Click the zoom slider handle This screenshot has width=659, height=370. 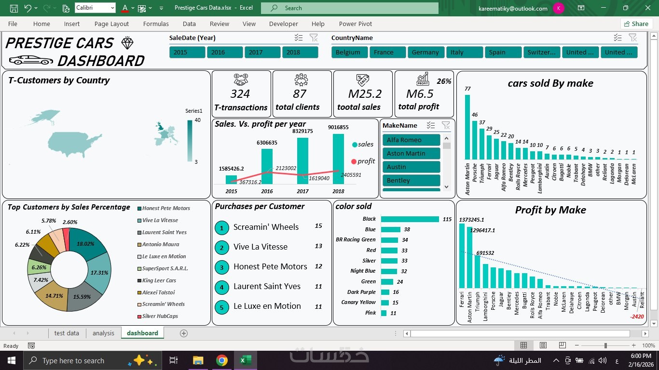605,345
